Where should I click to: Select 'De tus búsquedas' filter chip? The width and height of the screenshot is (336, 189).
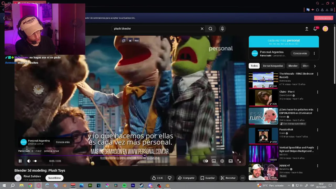[273, 66]
